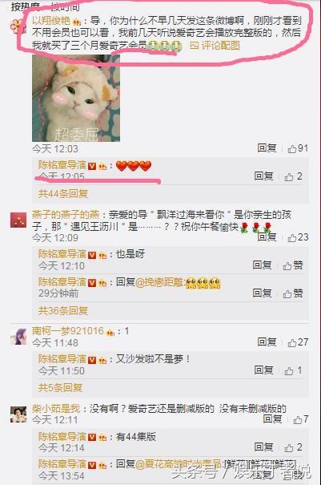Like 柴小茹是我's comment with 7 likes
The width and height of the screenshot is (321, 485).
tap(301, 419)
